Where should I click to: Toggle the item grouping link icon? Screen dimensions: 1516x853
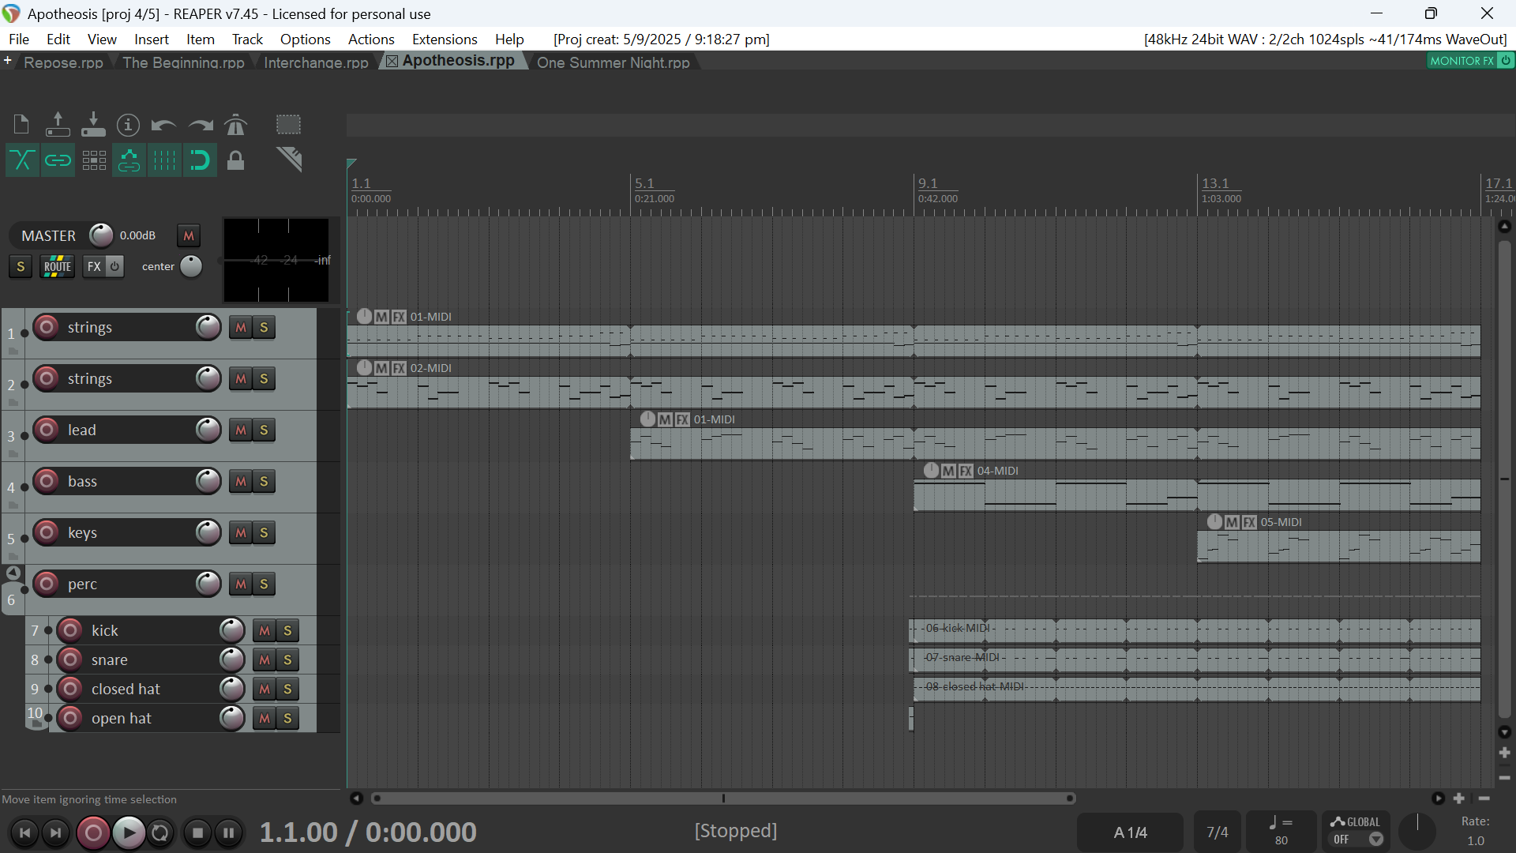click(58, 160)
